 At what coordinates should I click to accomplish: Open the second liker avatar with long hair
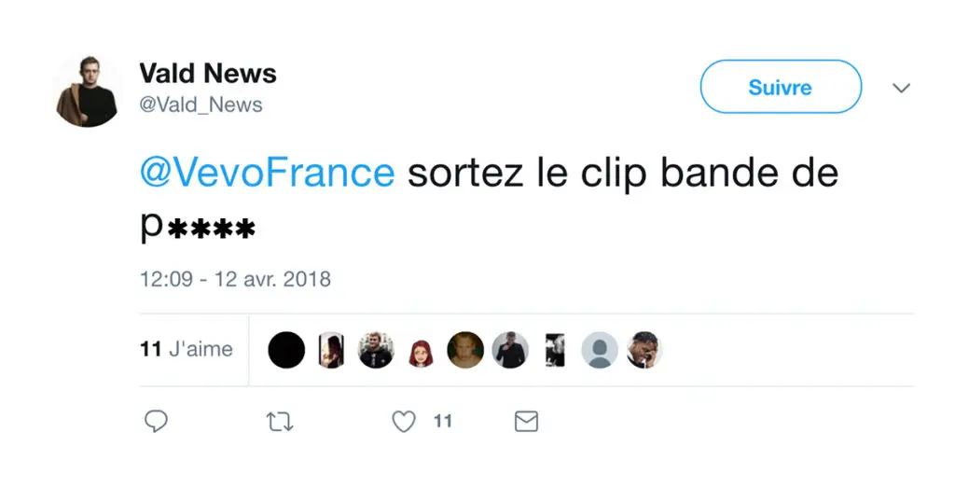[331, 350]
